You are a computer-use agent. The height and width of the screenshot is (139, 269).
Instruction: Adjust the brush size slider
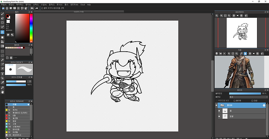(16, 81)
